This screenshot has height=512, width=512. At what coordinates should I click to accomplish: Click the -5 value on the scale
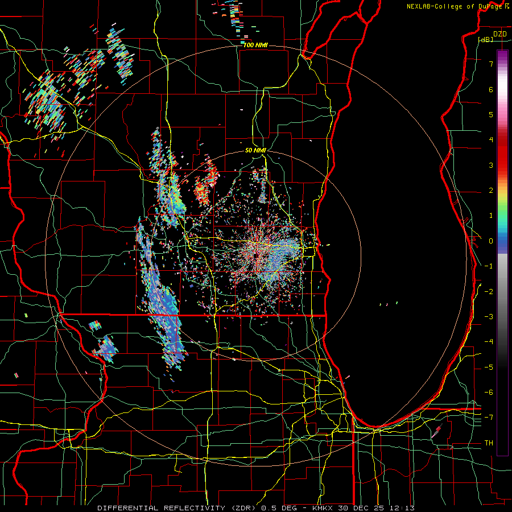pyautogui.click(x=489, y=367)
